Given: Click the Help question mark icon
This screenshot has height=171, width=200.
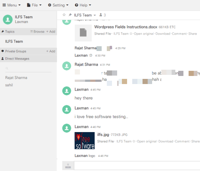Looking at the screenshot, I should (x=77, y=5).
